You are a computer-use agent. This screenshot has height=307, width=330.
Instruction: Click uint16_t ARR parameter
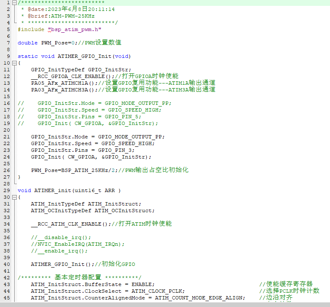(94, 190)
